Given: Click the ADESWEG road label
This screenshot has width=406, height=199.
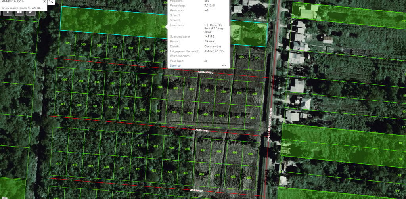Looking at the screenshot, I should point(196,191).
